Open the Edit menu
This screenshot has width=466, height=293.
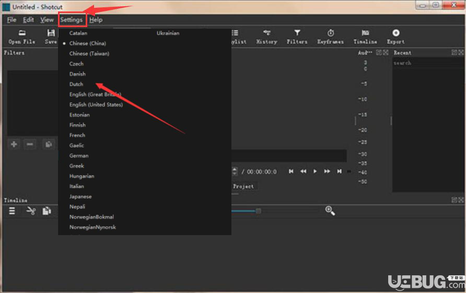pyautogui.click(x=28, y=20)
